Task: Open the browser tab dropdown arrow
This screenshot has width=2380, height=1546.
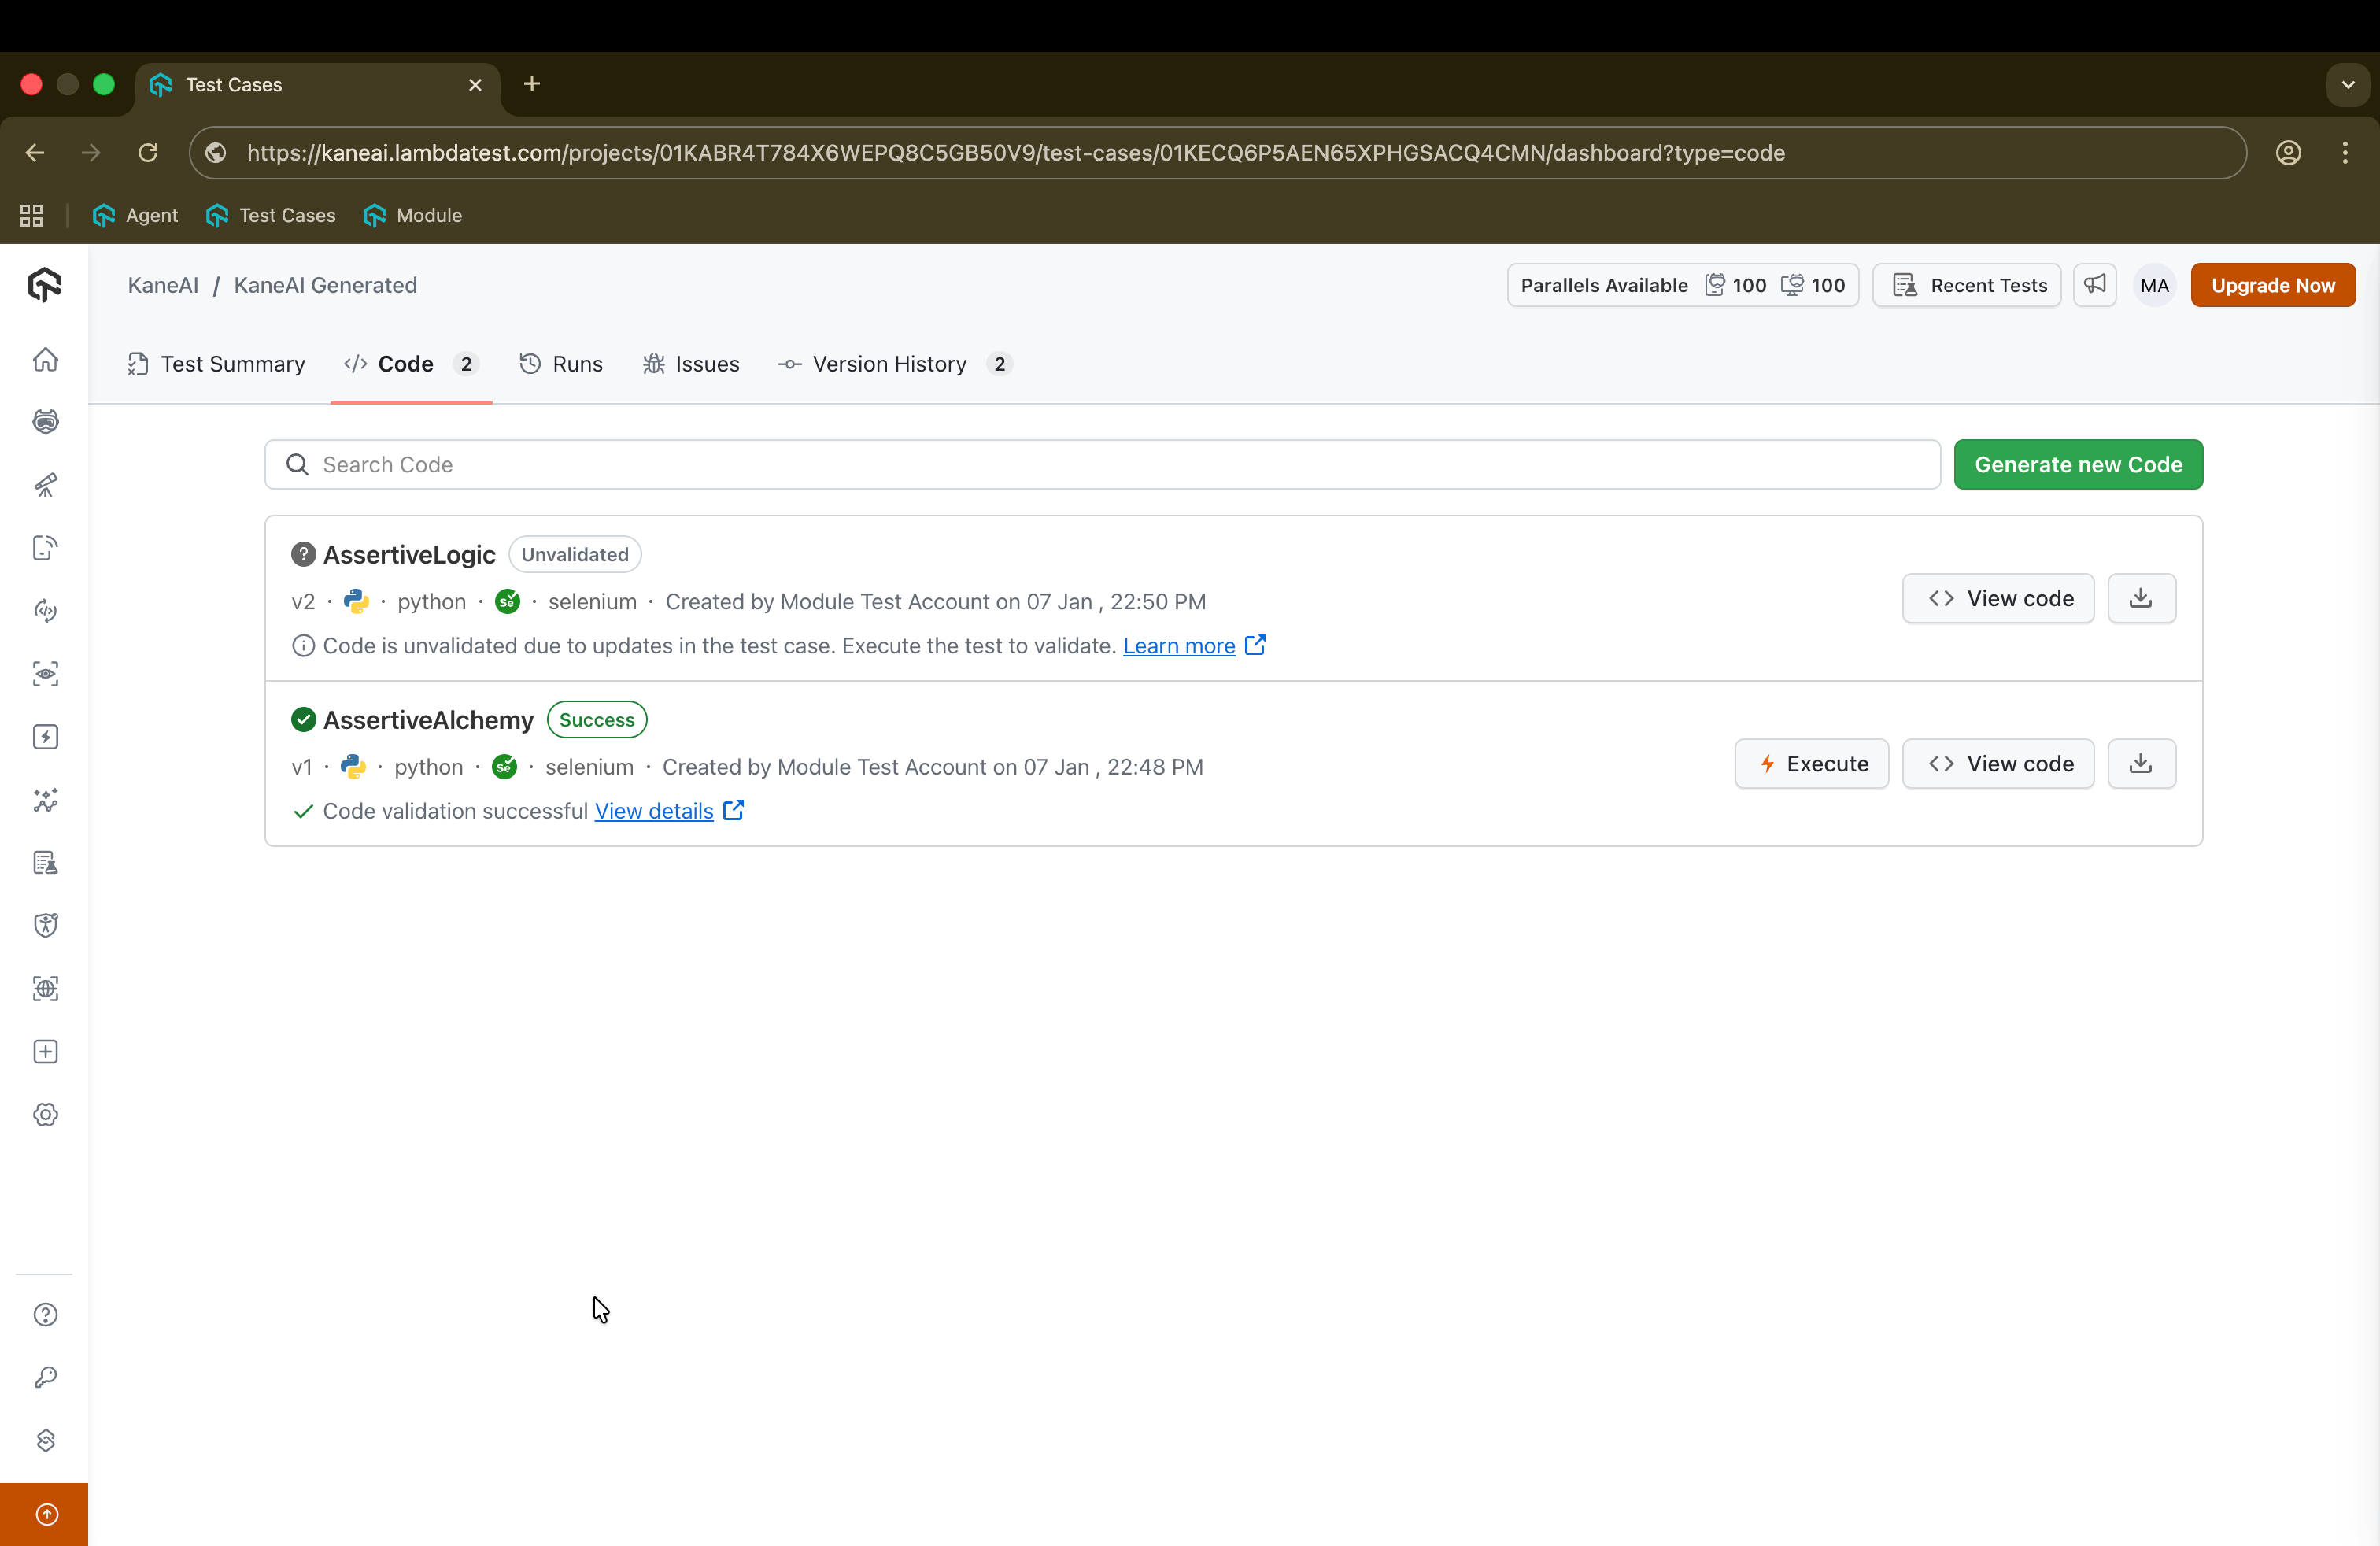Action: 2347,84
